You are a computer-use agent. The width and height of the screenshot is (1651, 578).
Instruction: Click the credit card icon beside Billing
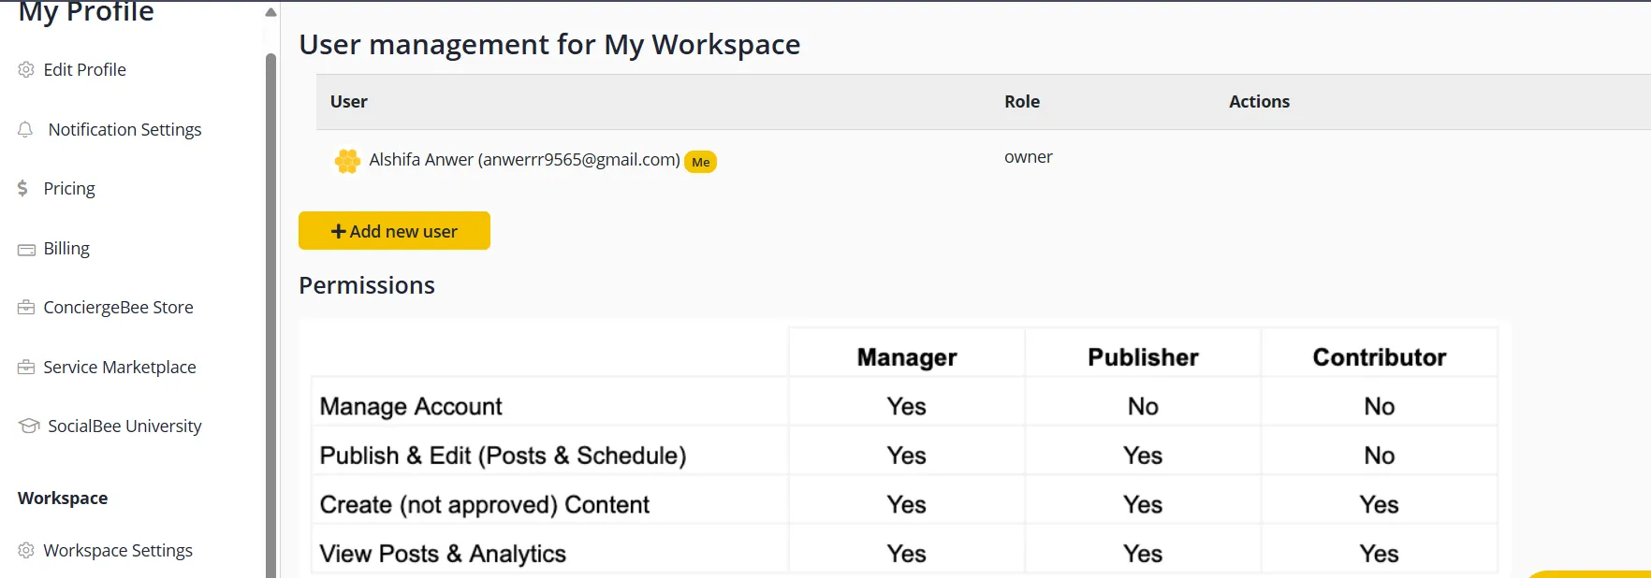point(26,250)
